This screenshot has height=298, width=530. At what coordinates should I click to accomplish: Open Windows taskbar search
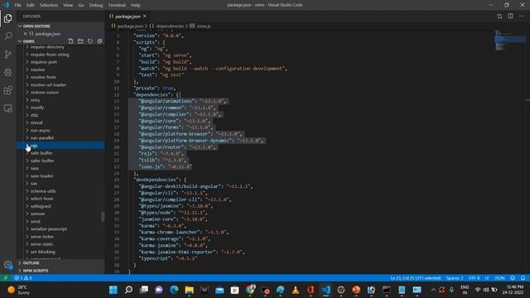pyautogui.click(x=128, y=290)
